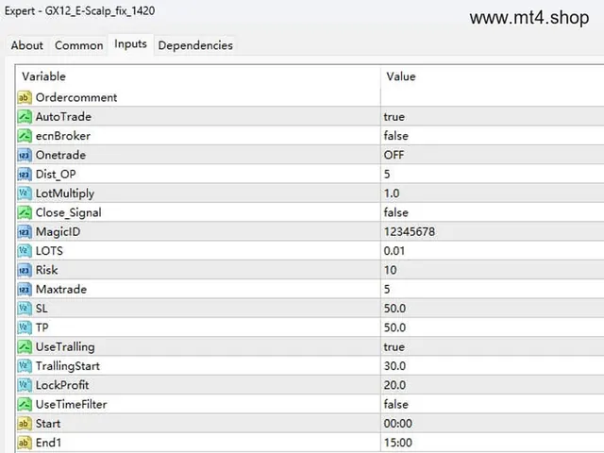This screenshot has height=453, width=604.
Task: Open the Dependencies tab
Action: pos(195,45)
